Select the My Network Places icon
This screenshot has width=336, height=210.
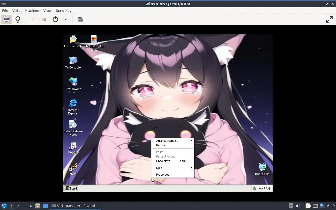point(73,86)
